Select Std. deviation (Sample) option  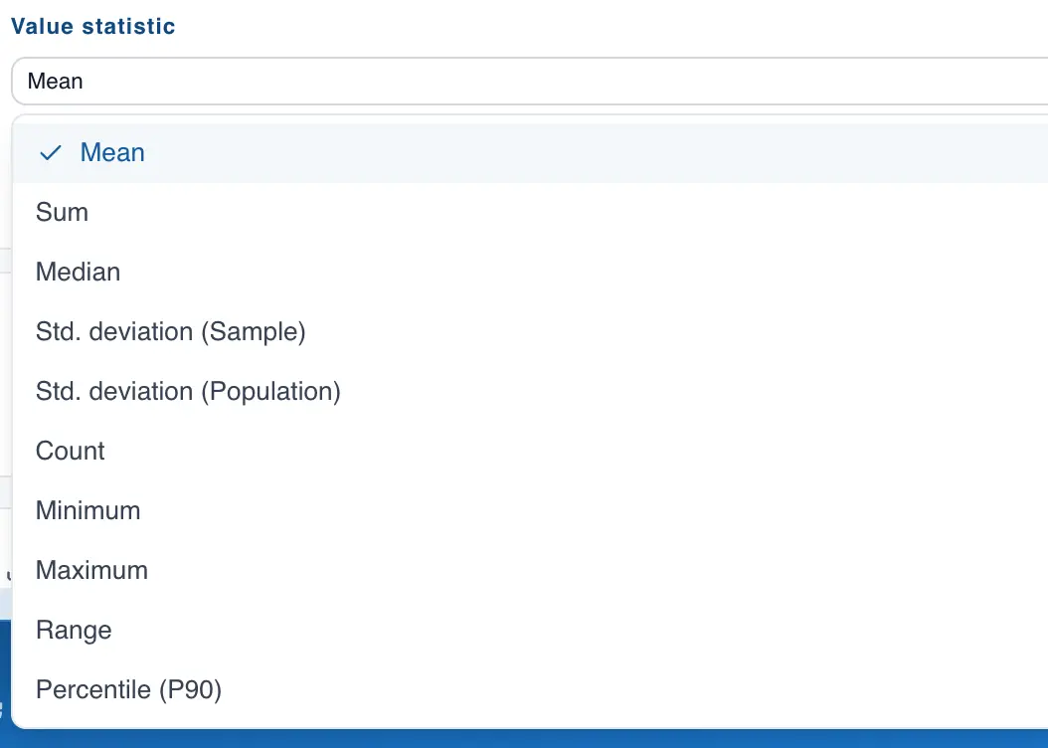(x=170, y=332)
